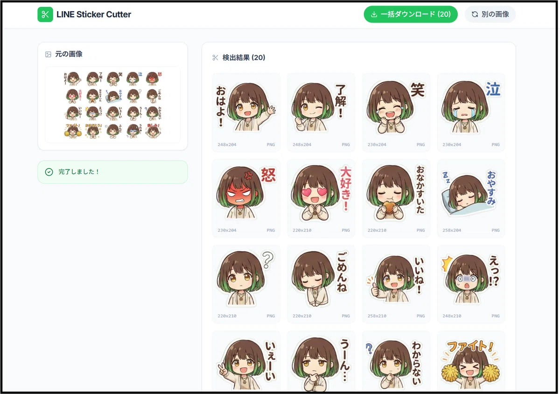This screenshot has height=394, width=560.
Task: Click the checkmark icon in completion banner
Action: click(49, 172)
